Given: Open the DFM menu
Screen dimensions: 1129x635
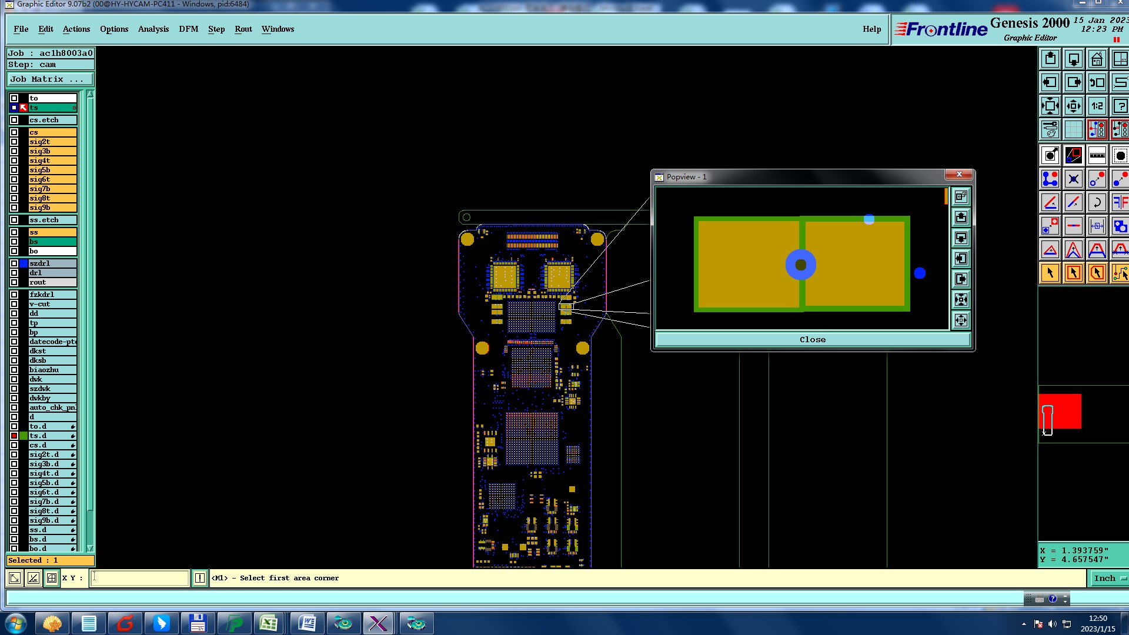Looking at the screenshot, I should click(188, 29).
